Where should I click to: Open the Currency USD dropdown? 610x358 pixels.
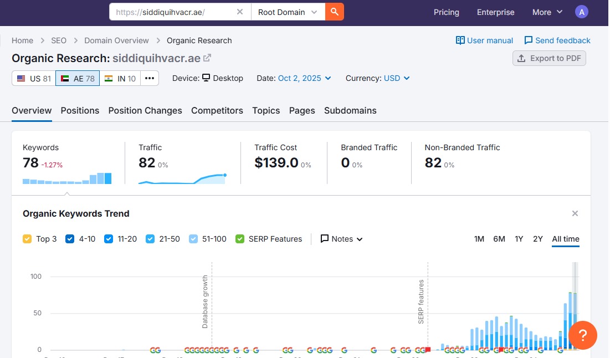click(x=397, y=78)
